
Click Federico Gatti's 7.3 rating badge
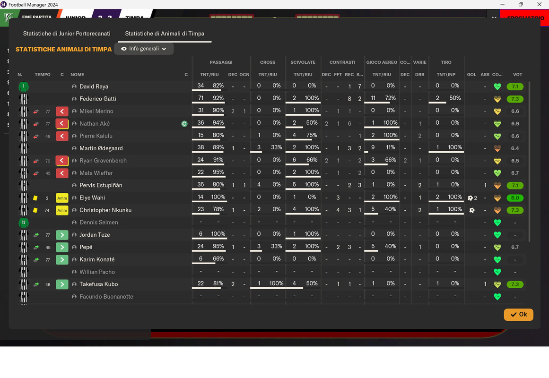tap(515, 99)
